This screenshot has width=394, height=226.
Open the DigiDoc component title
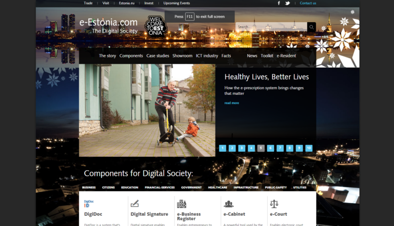[93, 214]
